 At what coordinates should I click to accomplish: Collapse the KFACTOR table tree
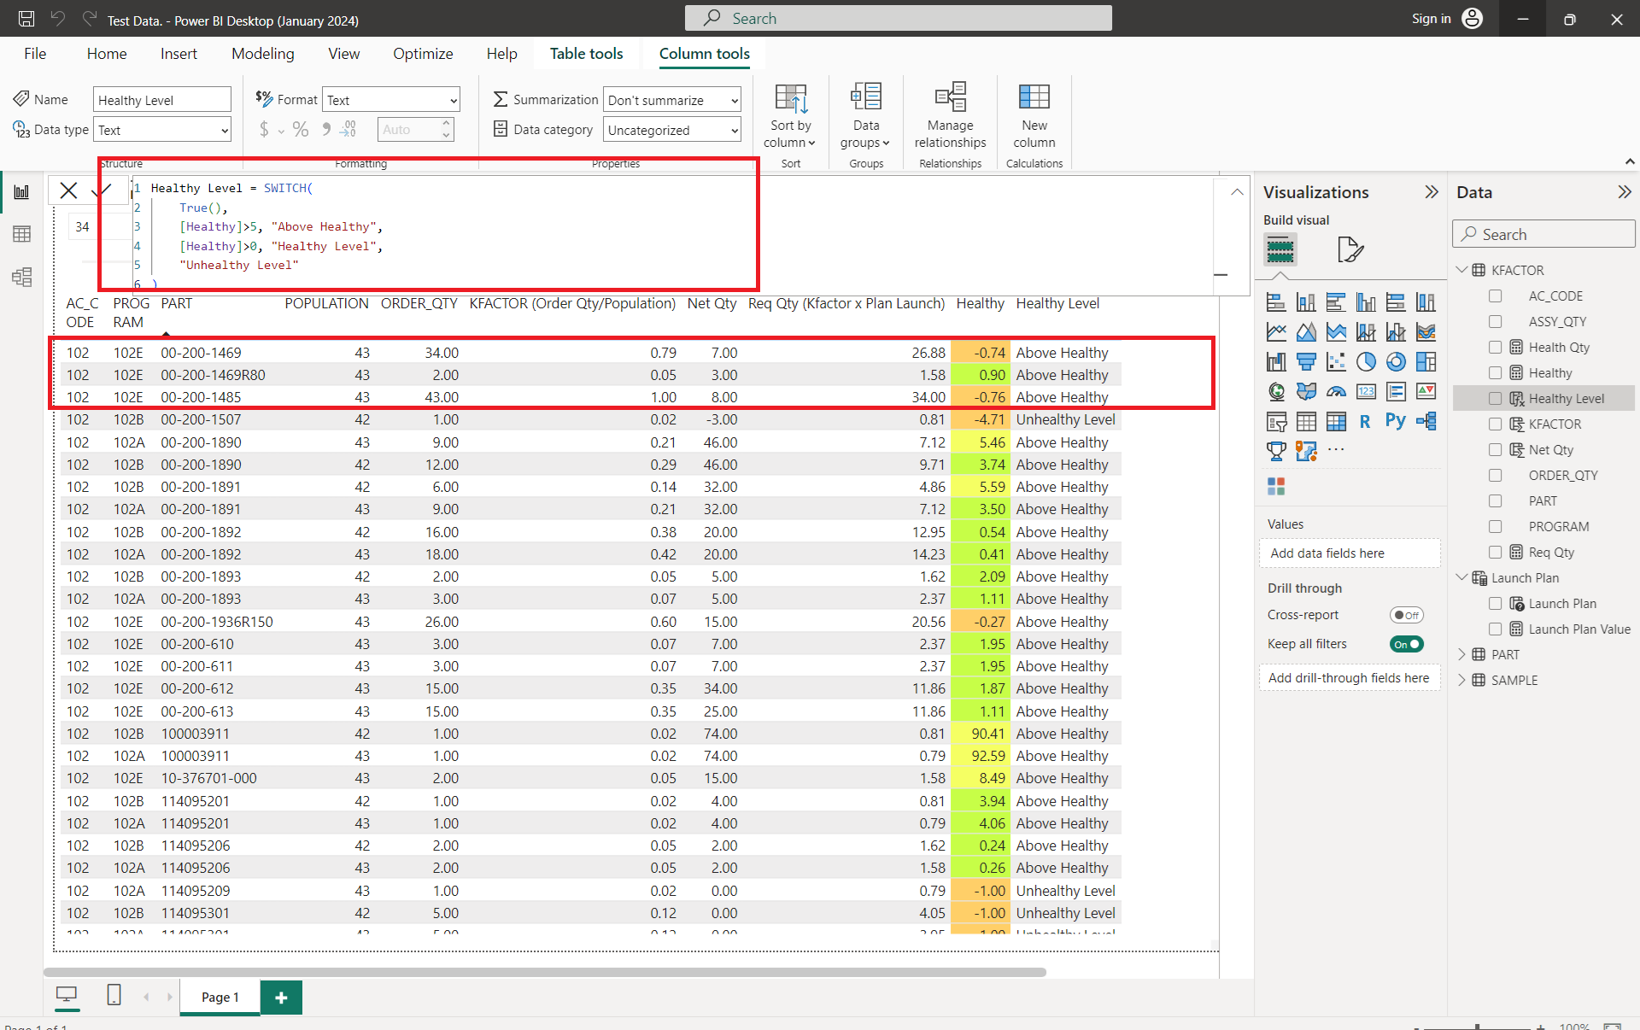pyautogui.click(x=1461, y=270)
